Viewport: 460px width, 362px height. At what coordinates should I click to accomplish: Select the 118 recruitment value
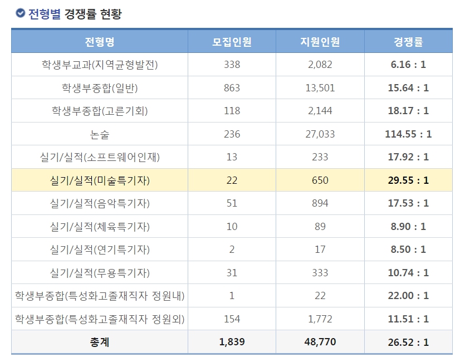232,111
